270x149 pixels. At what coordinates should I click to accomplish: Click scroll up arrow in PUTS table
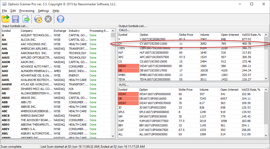pyautogui.click(x=266, y=90)
